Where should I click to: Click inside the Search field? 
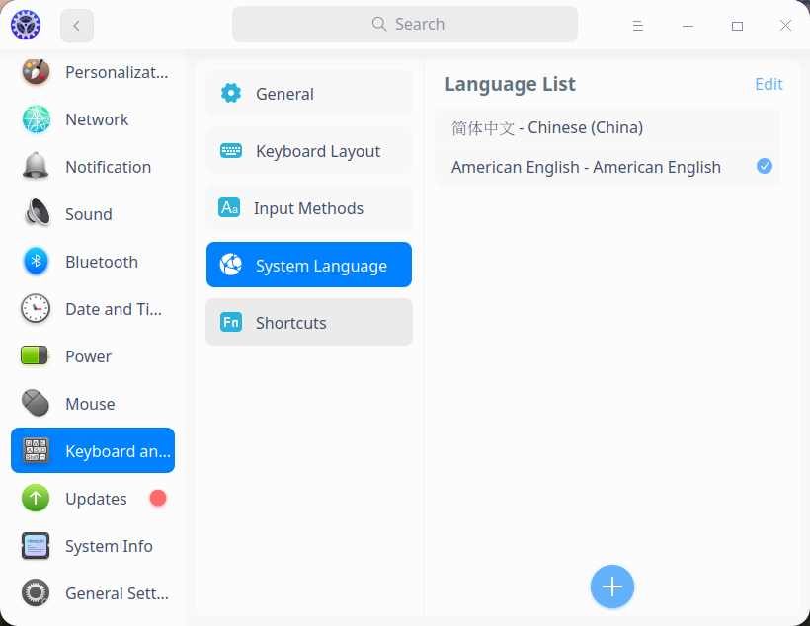405,24
